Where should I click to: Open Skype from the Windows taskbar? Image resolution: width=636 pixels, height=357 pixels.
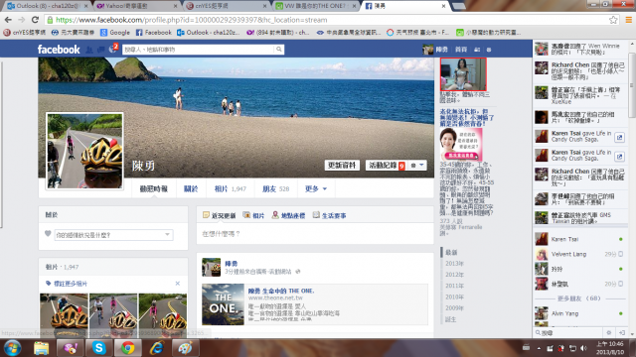(x=98, y=348)
